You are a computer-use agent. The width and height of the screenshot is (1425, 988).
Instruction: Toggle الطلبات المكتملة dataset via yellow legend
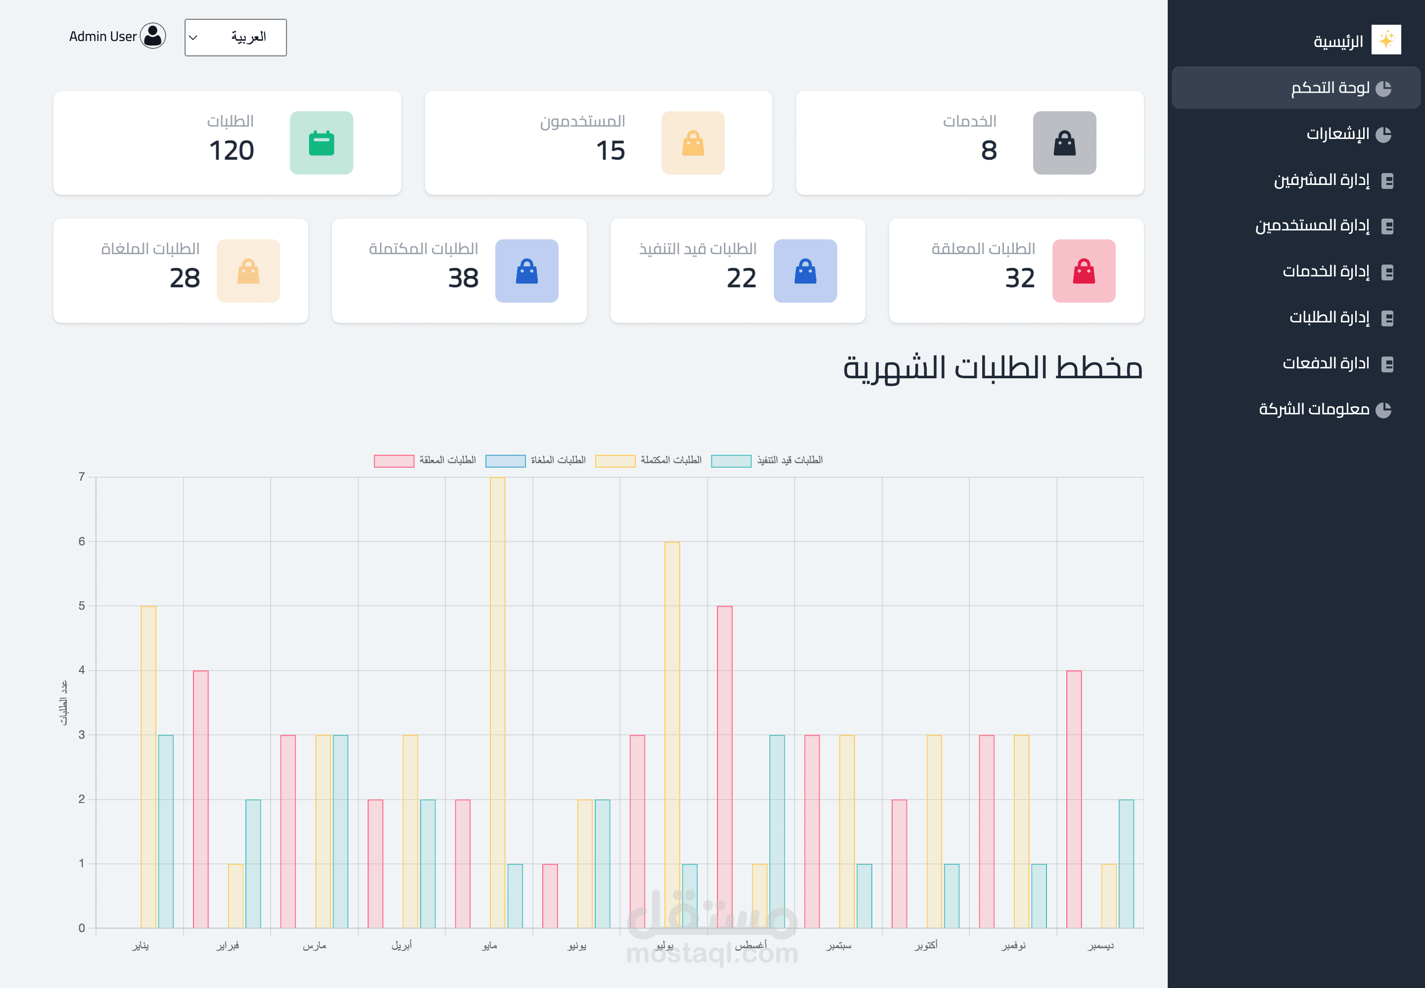[615, 460]
